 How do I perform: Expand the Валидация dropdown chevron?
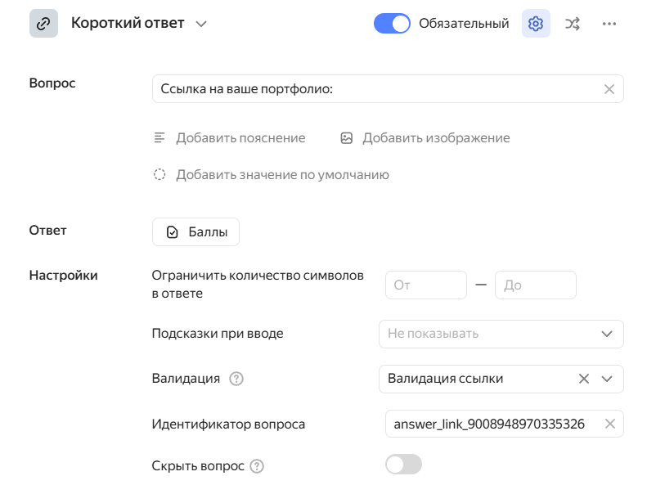click(x=607, y=379)
